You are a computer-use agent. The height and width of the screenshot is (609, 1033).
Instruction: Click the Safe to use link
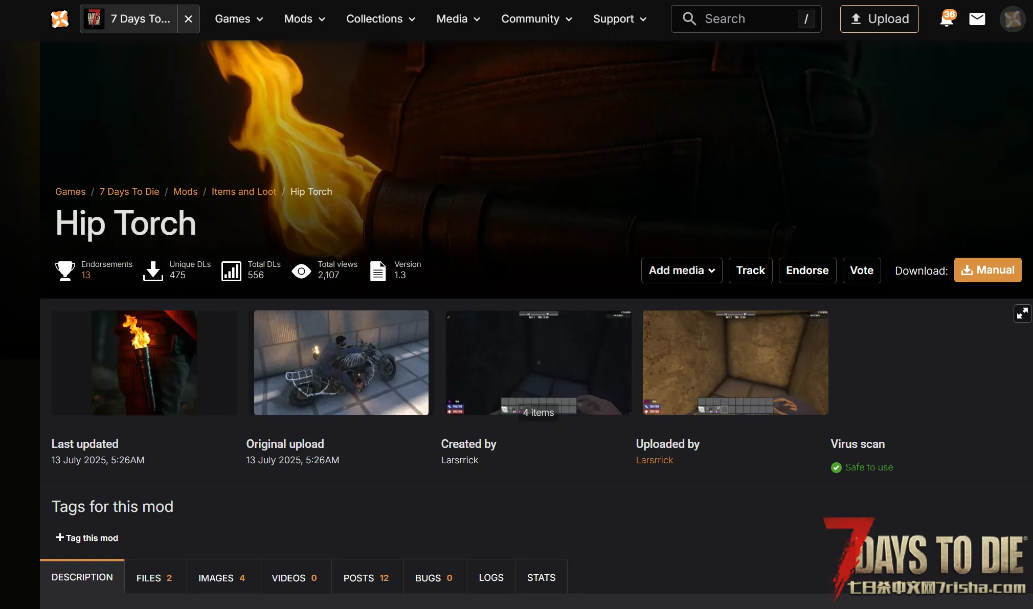coord(869,467)
